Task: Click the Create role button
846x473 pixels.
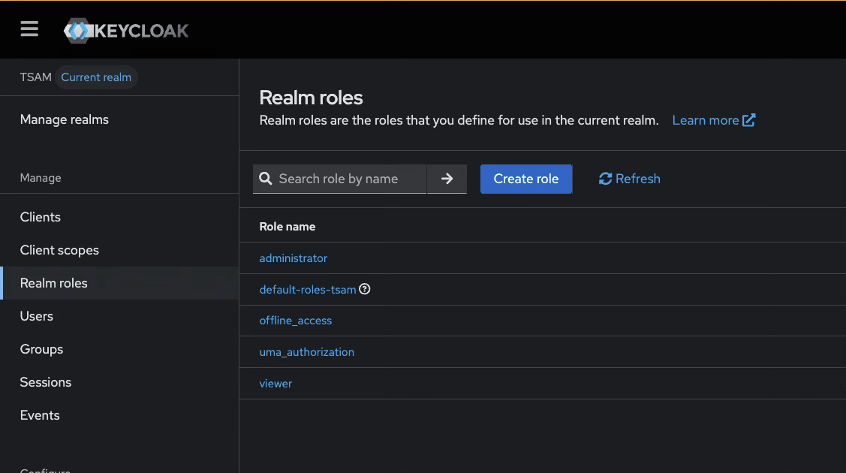Action: pyautogui.click(x=526, y=179)
